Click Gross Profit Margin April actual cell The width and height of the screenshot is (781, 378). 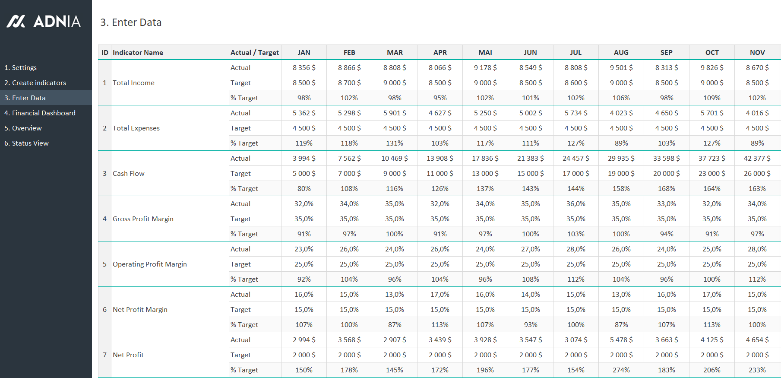coord(440,204)
